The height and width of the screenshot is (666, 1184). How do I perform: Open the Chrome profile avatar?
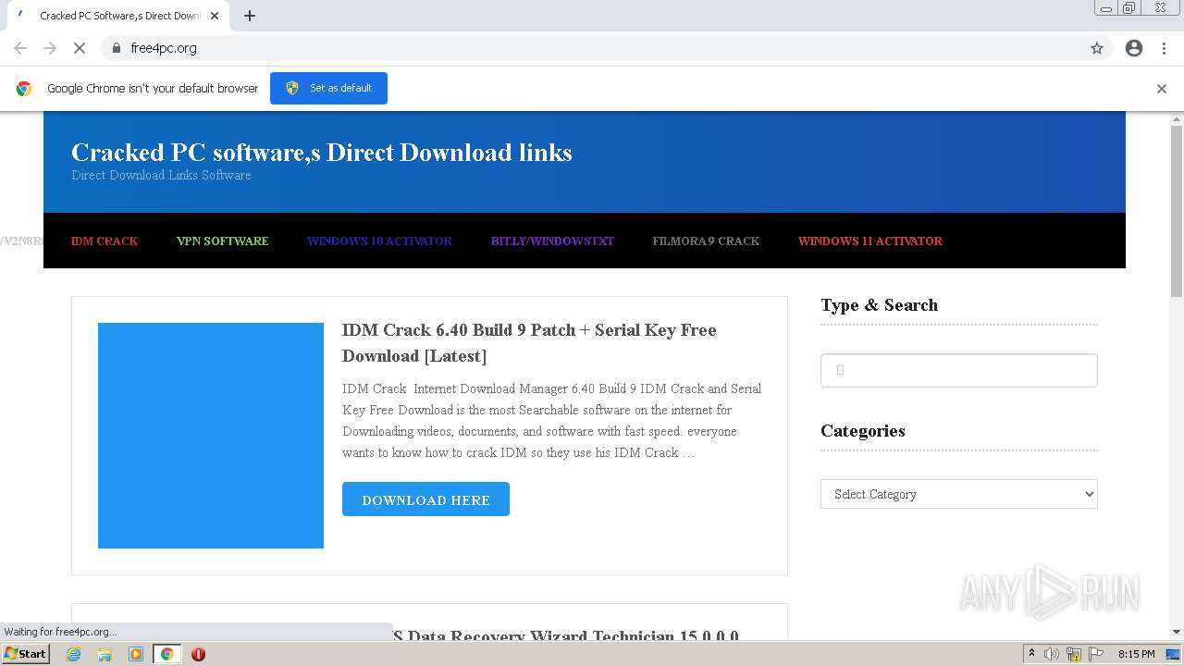pos(1134,48)
